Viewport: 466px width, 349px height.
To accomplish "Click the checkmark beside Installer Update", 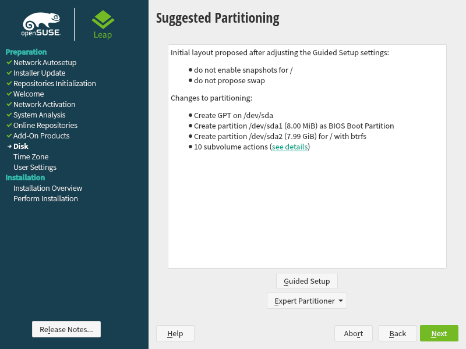I will tap(9, 73).
